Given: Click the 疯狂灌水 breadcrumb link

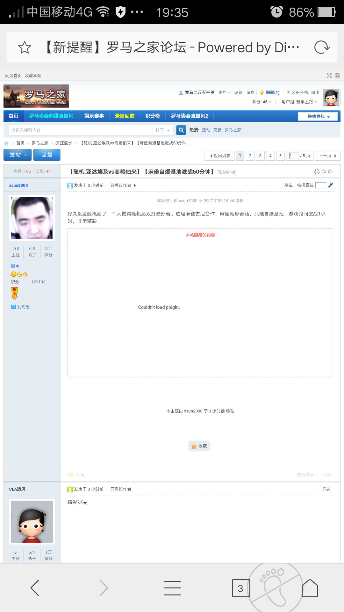Looking at the screenshot, I should (x=64, y=143).
